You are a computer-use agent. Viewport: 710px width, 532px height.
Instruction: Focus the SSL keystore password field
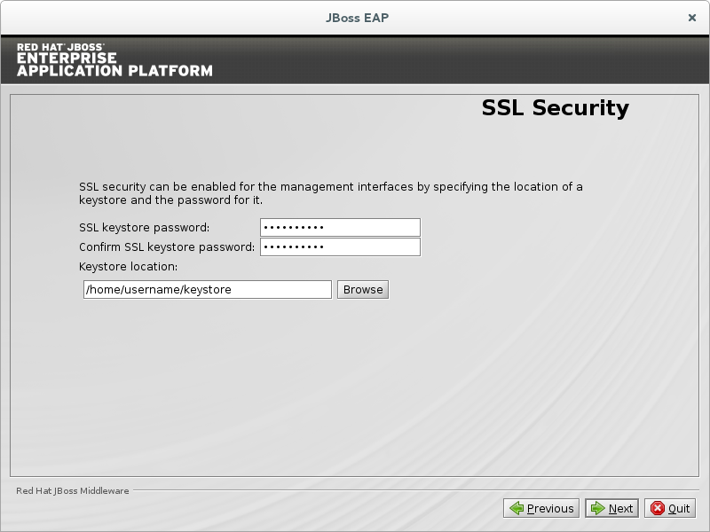pyautogui.click(x=340, y=227)
